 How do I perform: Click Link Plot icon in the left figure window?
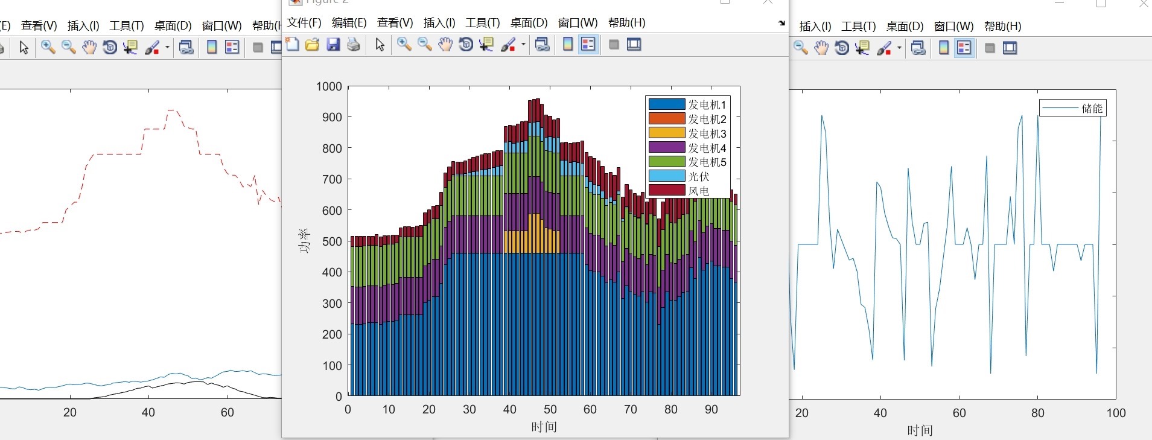point(186,47)
